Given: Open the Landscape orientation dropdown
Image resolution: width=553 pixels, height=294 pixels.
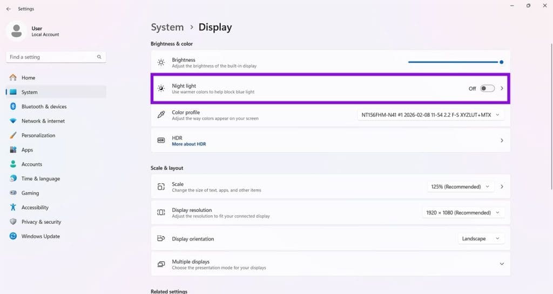Looking at the screenshot, I should [x=481, y=238].
